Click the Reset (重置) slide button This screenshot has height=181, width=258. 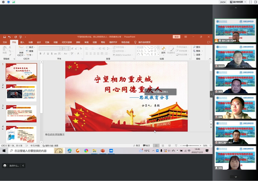tap(30, 51)
